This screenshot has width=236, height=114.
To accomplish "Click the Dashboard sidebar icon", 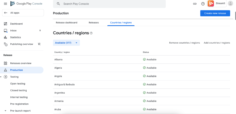I will click(5, 24).
